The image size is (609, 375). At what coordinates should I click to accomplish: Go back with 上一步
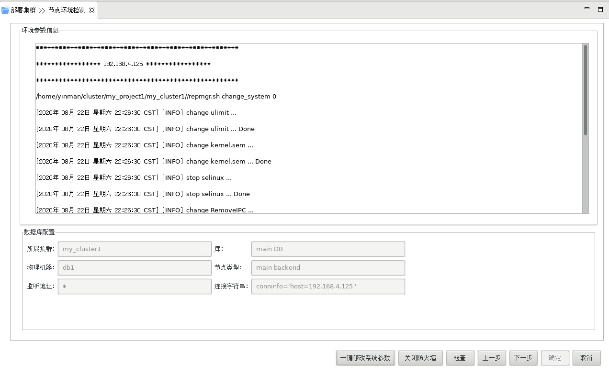coord(492,358)
